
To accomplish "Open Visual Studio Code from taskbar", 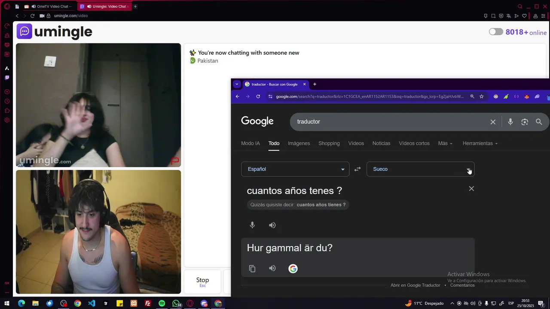I will (x=92, y=303).
